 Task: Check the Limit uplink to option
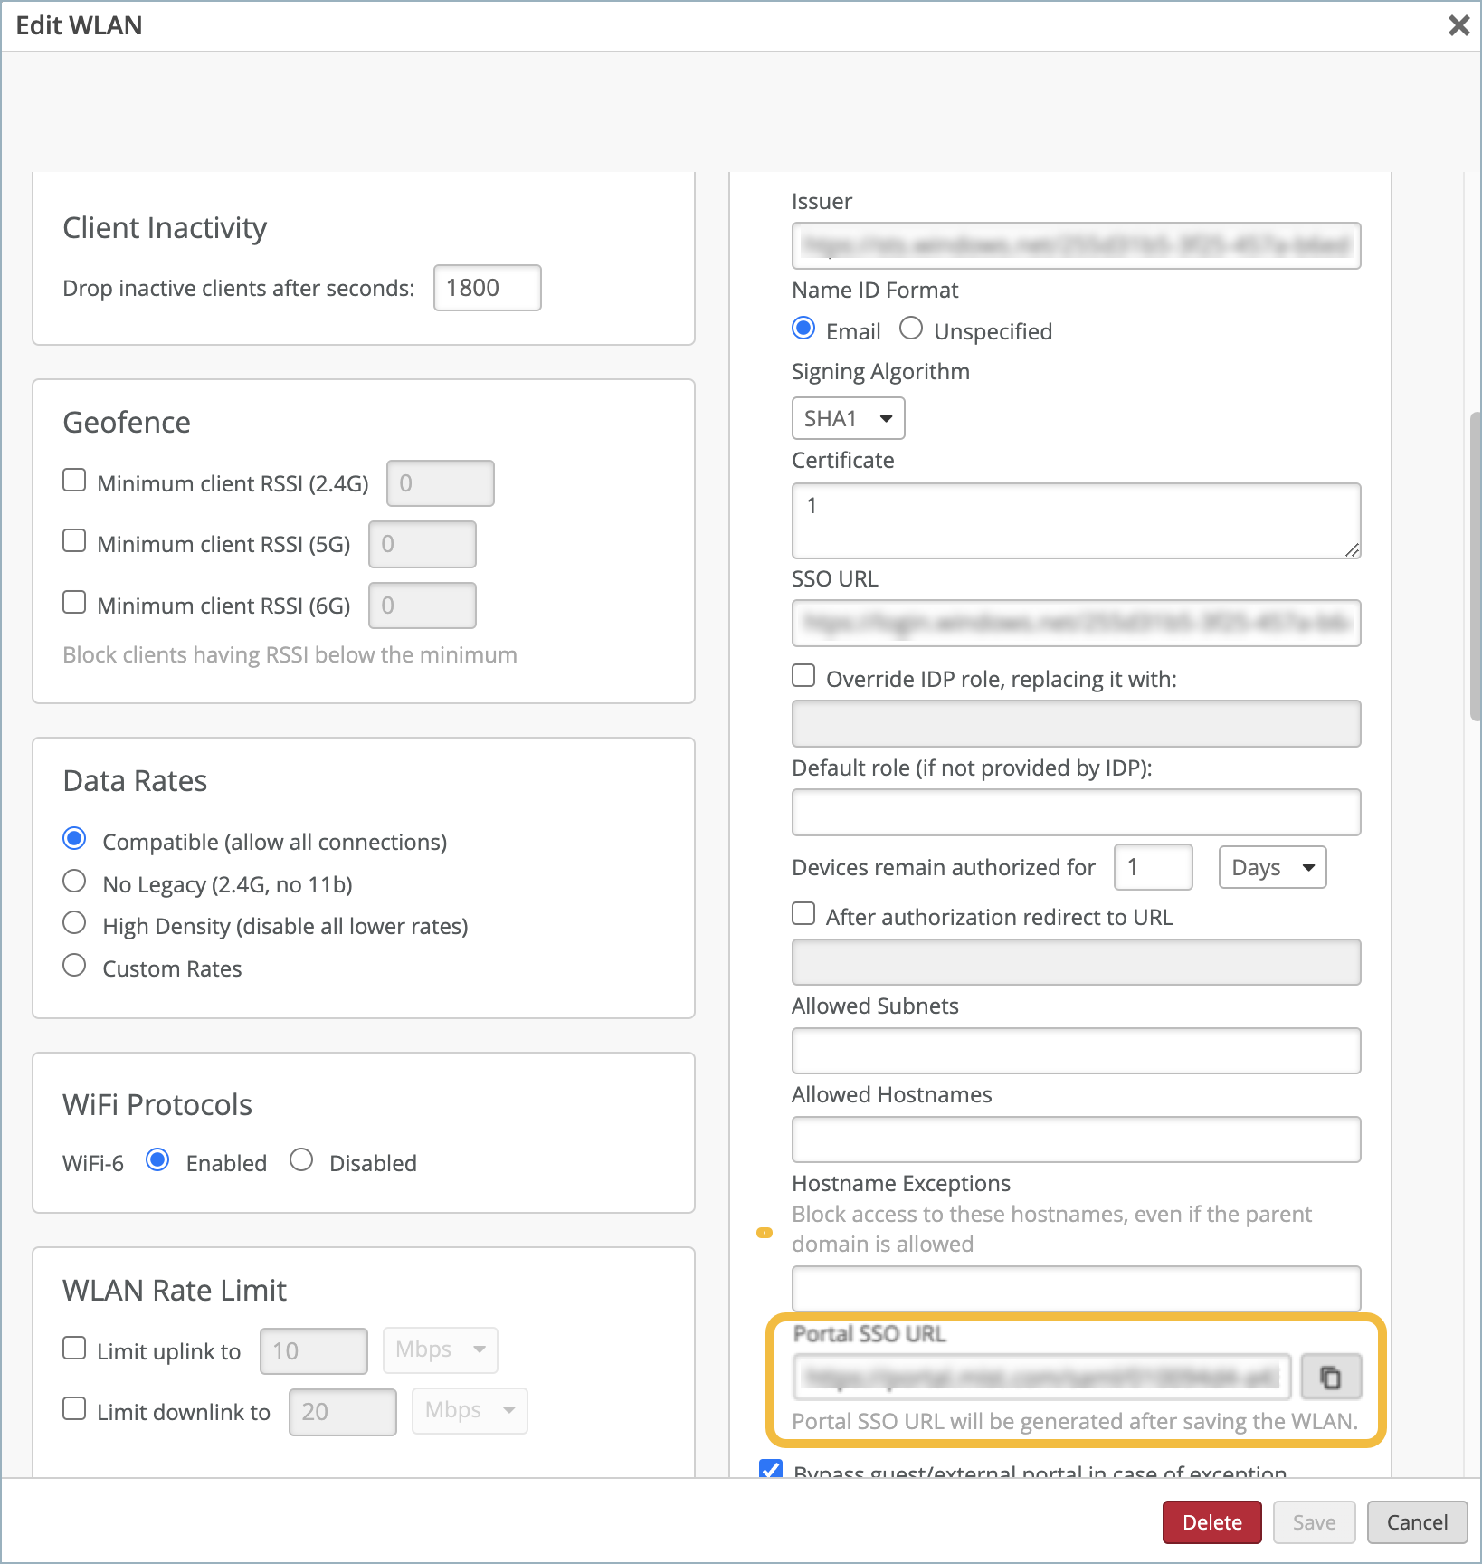click(74, 1348)
